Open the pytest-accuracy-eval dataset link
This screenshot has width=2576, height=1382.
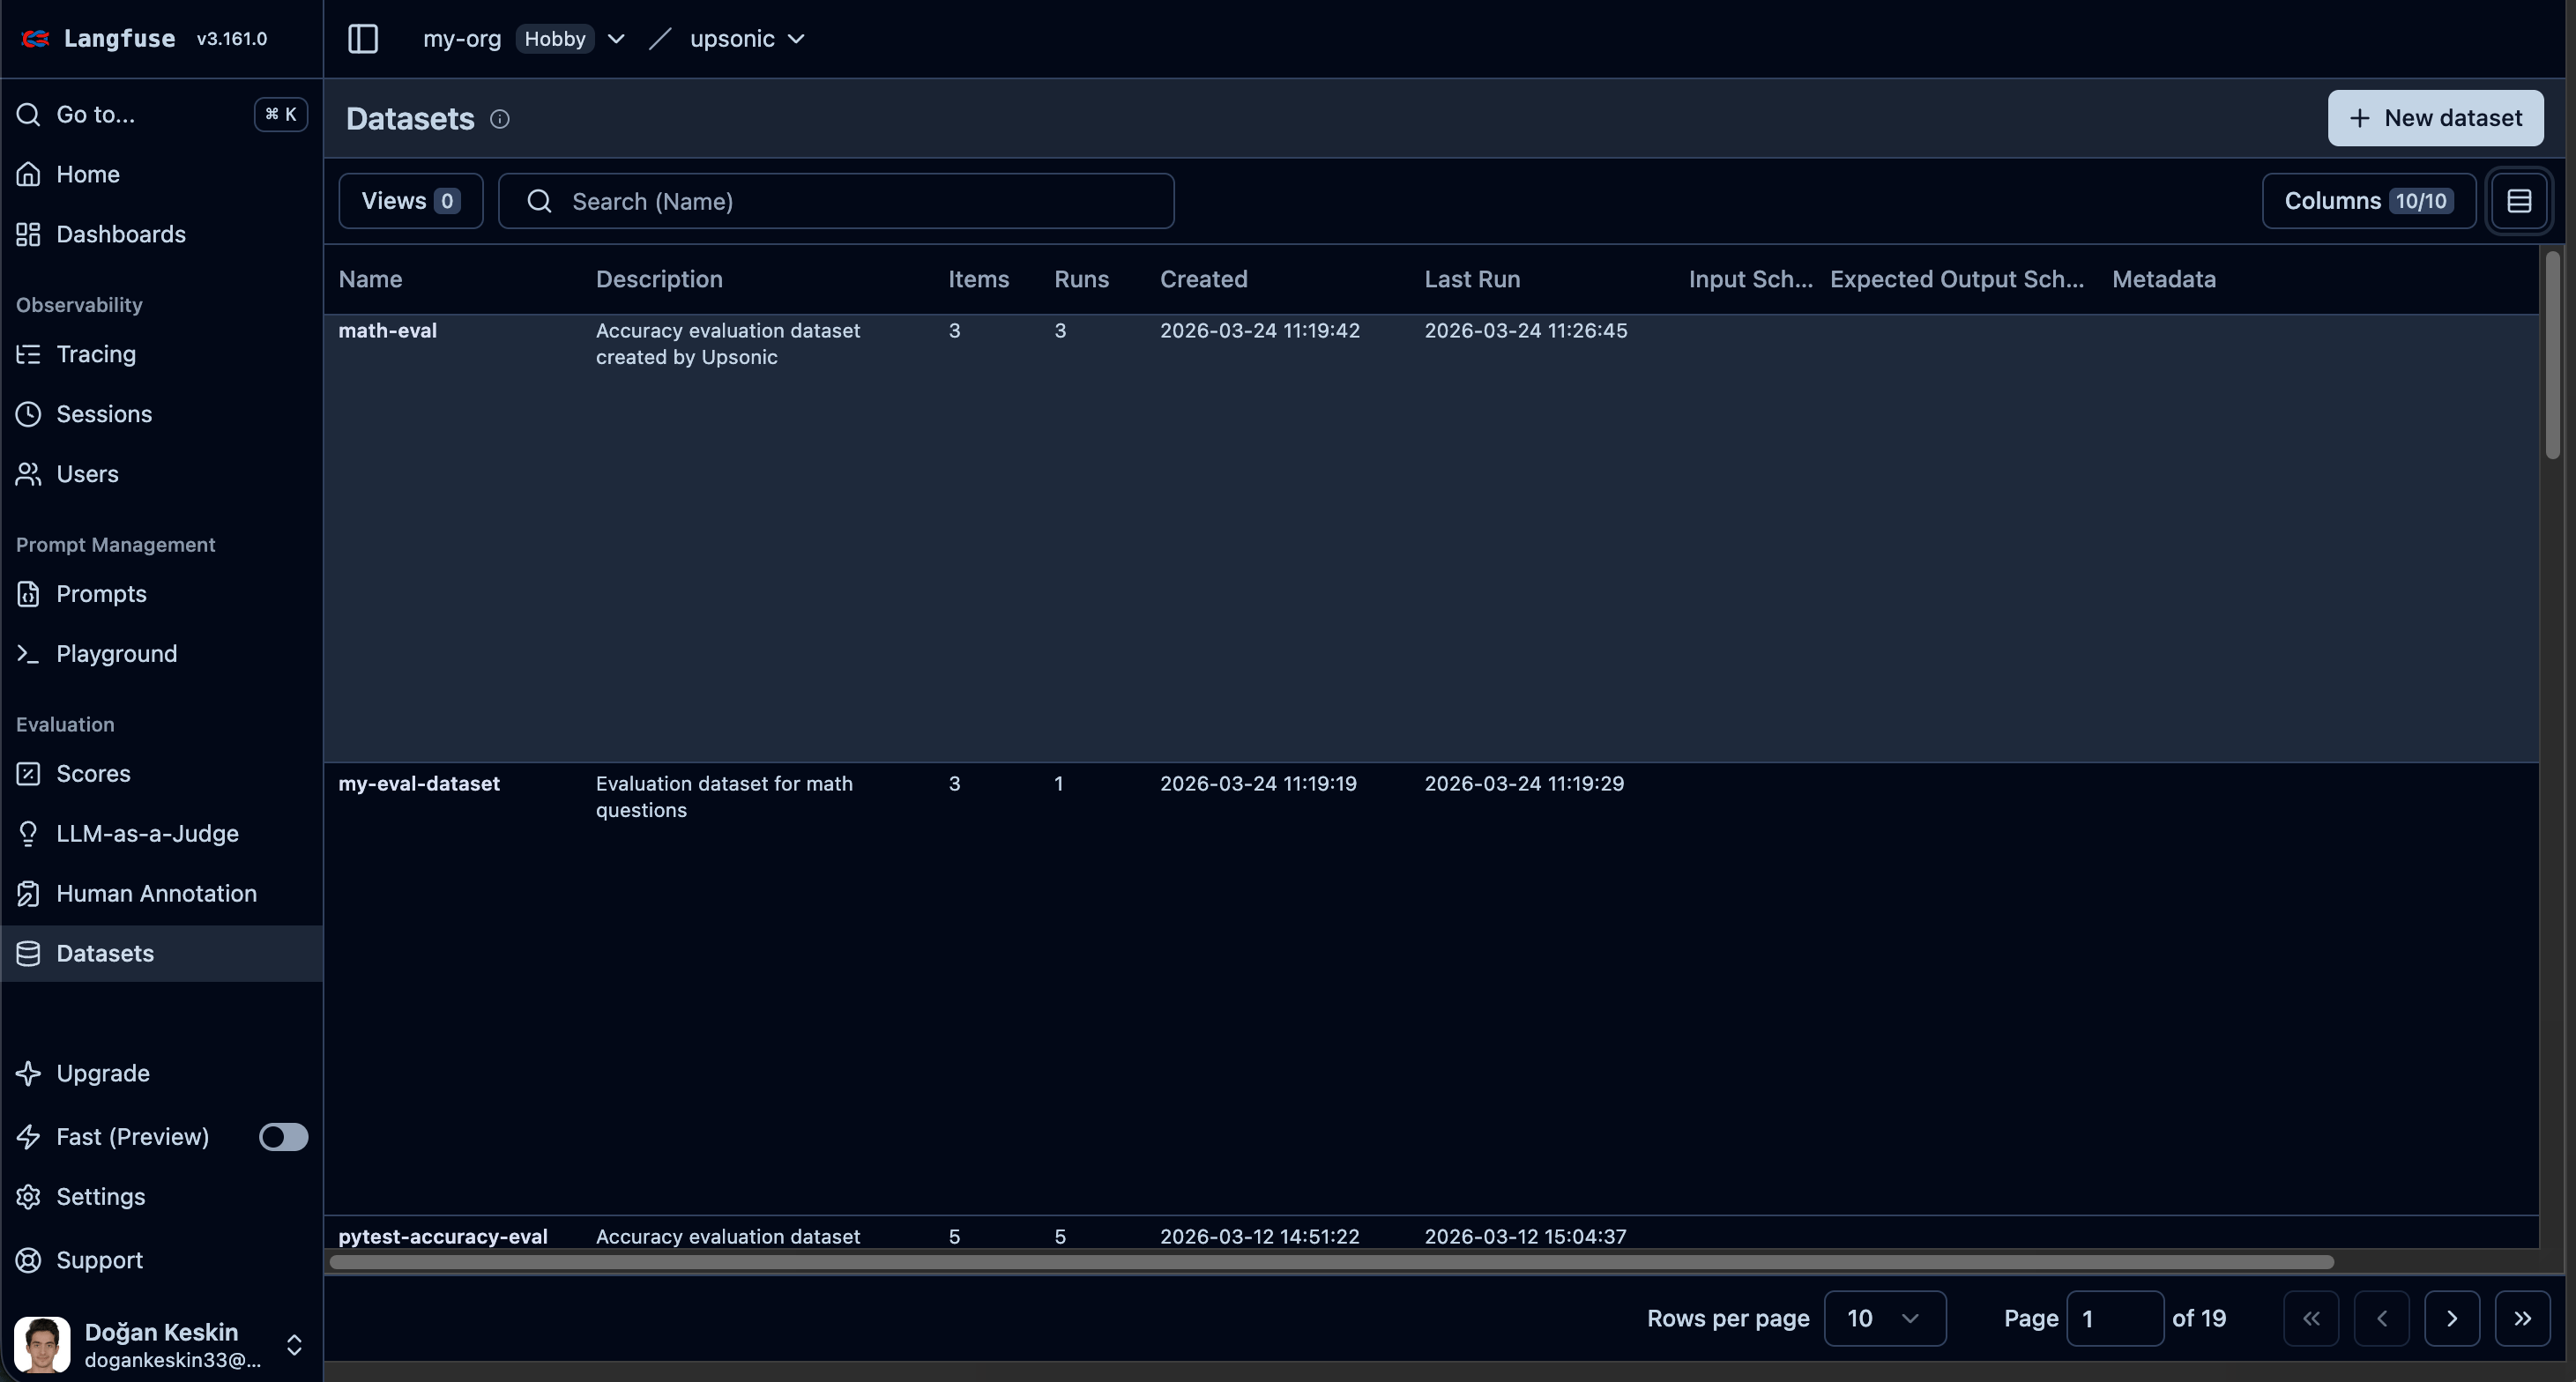coord(442,1237)
